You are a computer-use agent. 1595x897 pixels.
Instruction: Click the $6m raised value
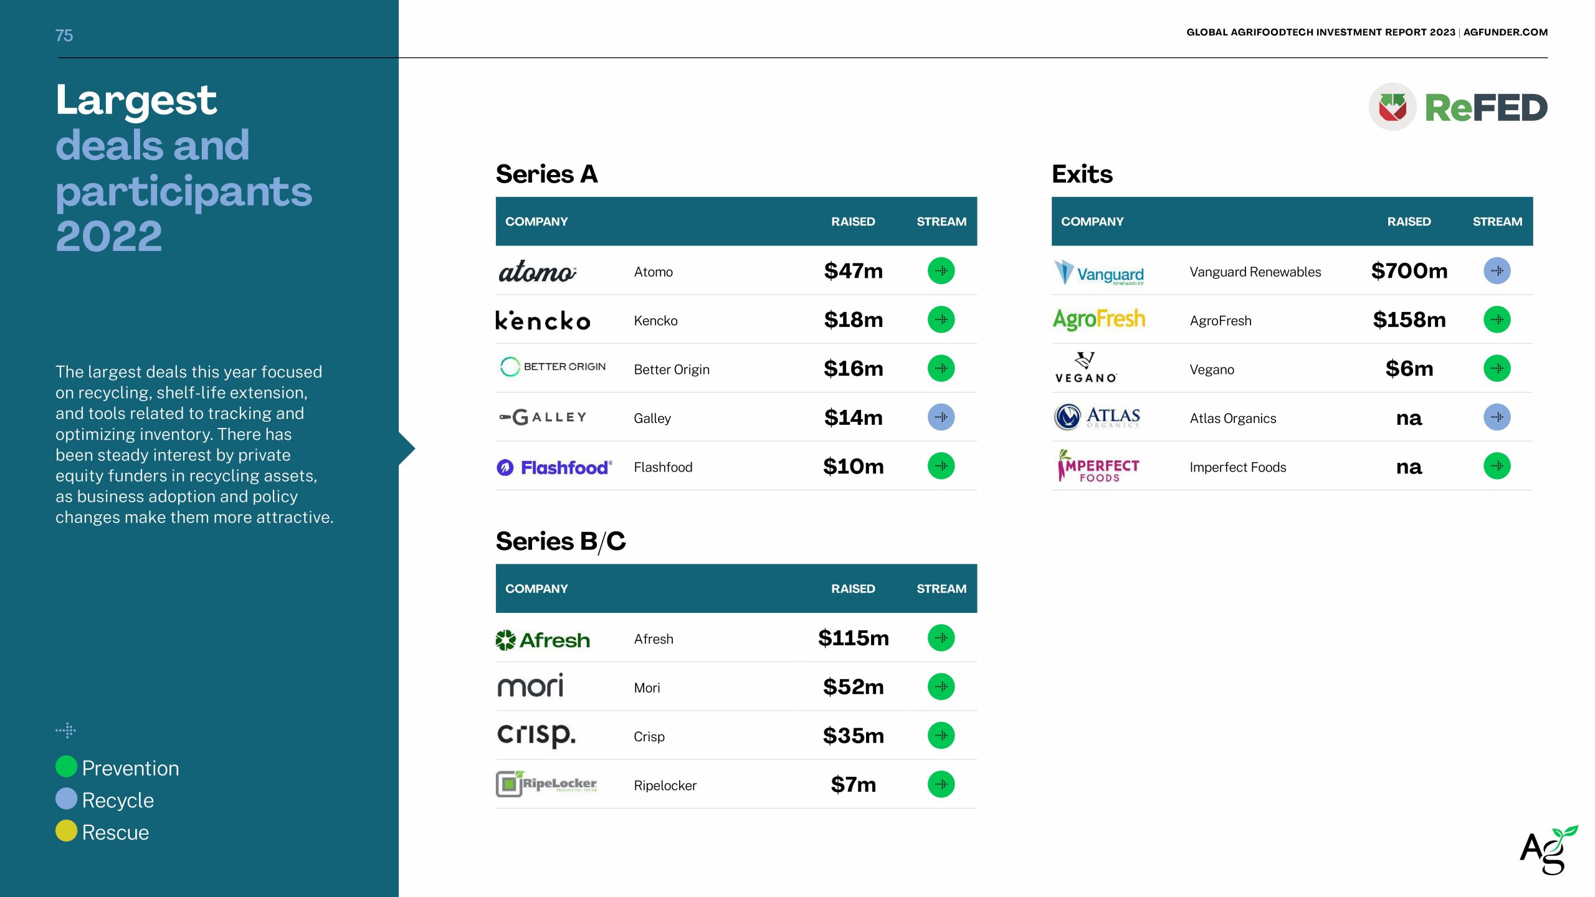pyautogui.click(x=1409, y=369)
